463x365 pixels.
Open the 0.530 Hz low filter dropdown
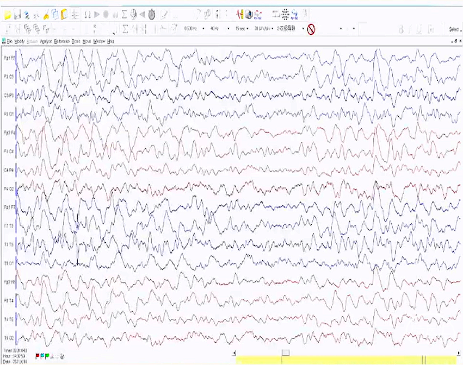tap(202, 28)
